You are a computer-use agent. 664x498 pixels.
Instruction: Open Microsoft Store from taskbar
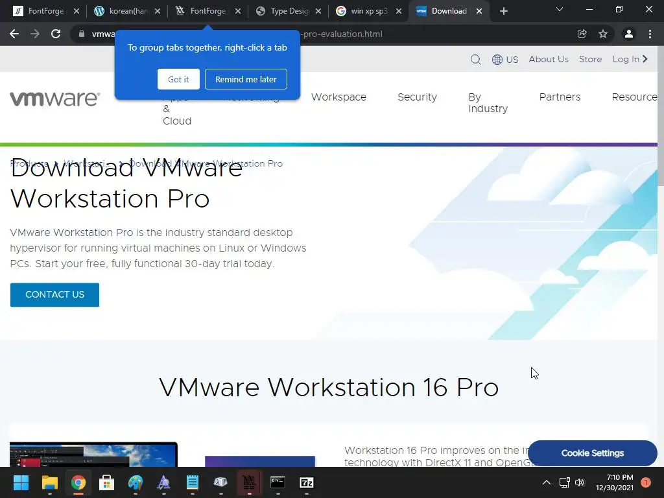point(107,482)
